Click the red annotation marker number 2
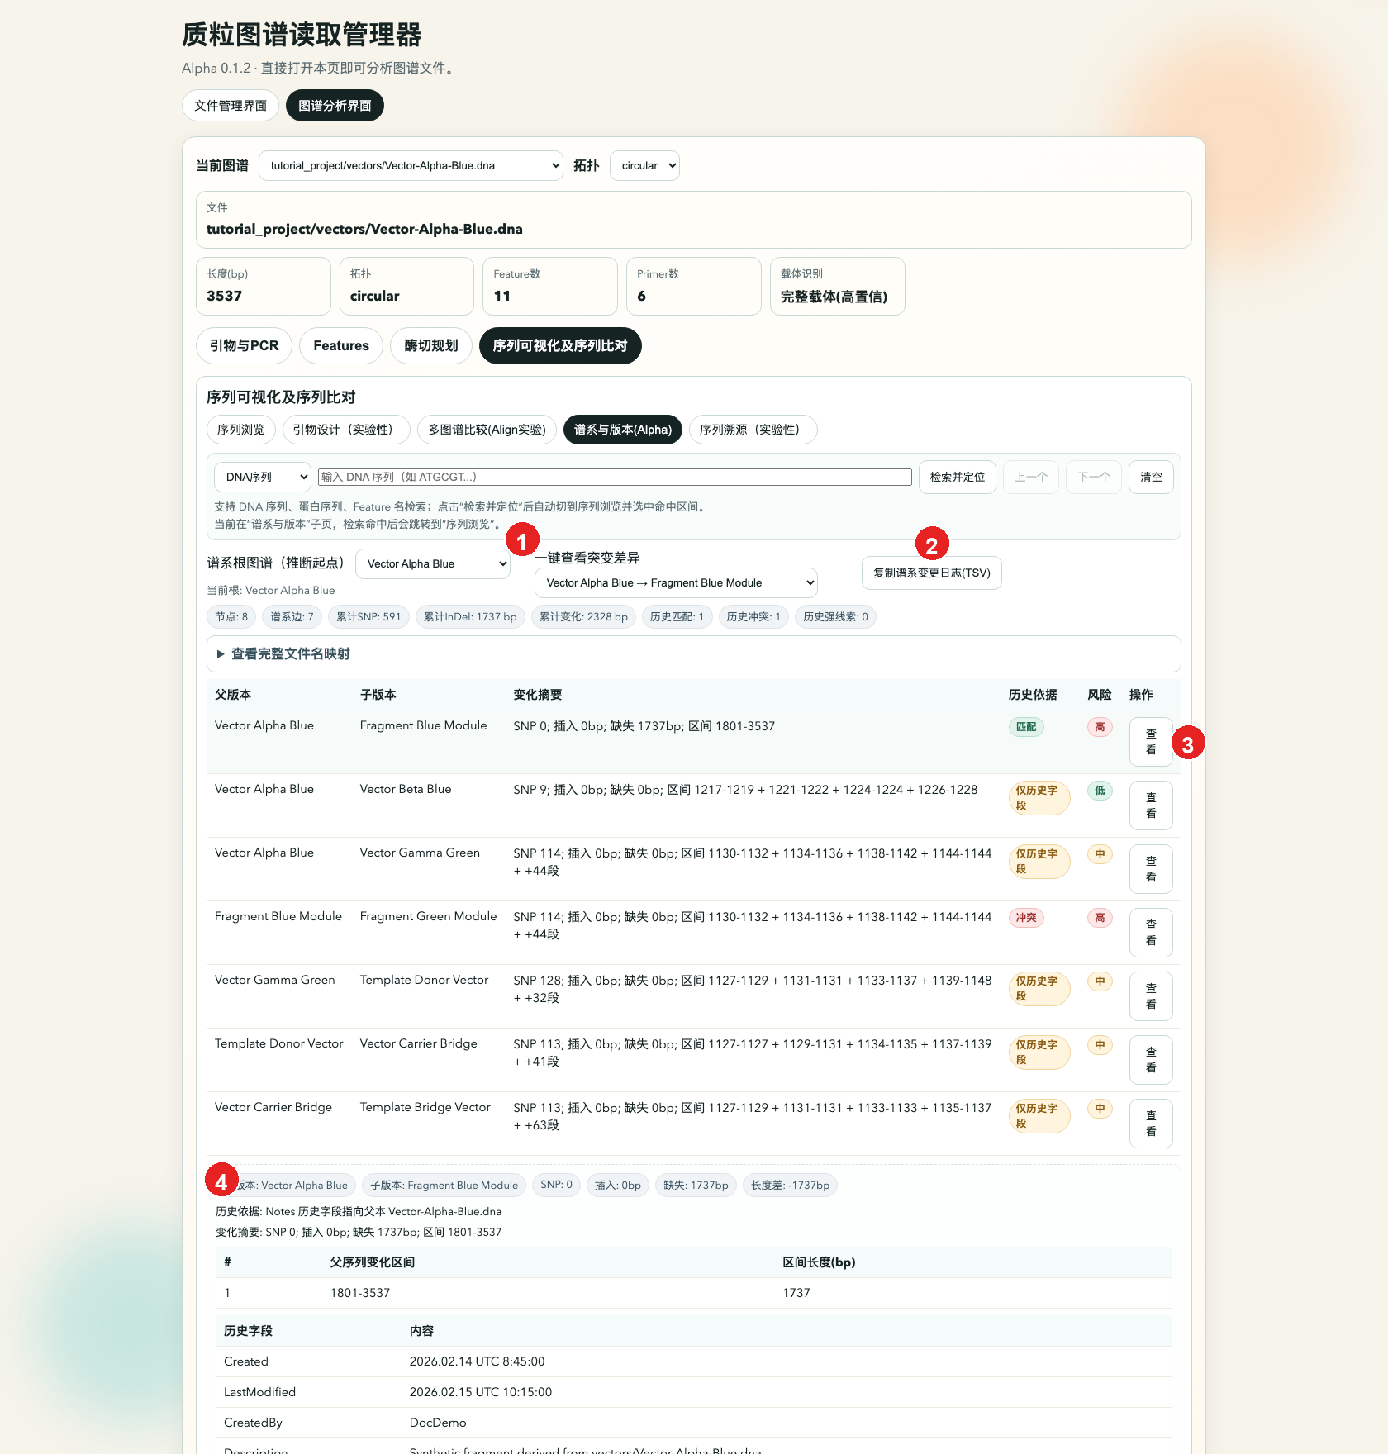The height and width of the screenshot is (1454, 1388). coord(931,545)
